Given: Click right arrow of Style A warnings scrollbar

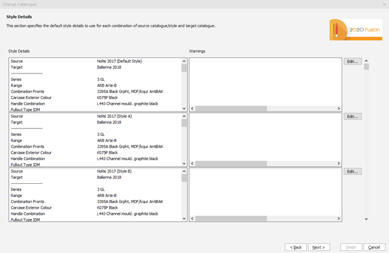Looking at the screenshot, I should point(339,163).
